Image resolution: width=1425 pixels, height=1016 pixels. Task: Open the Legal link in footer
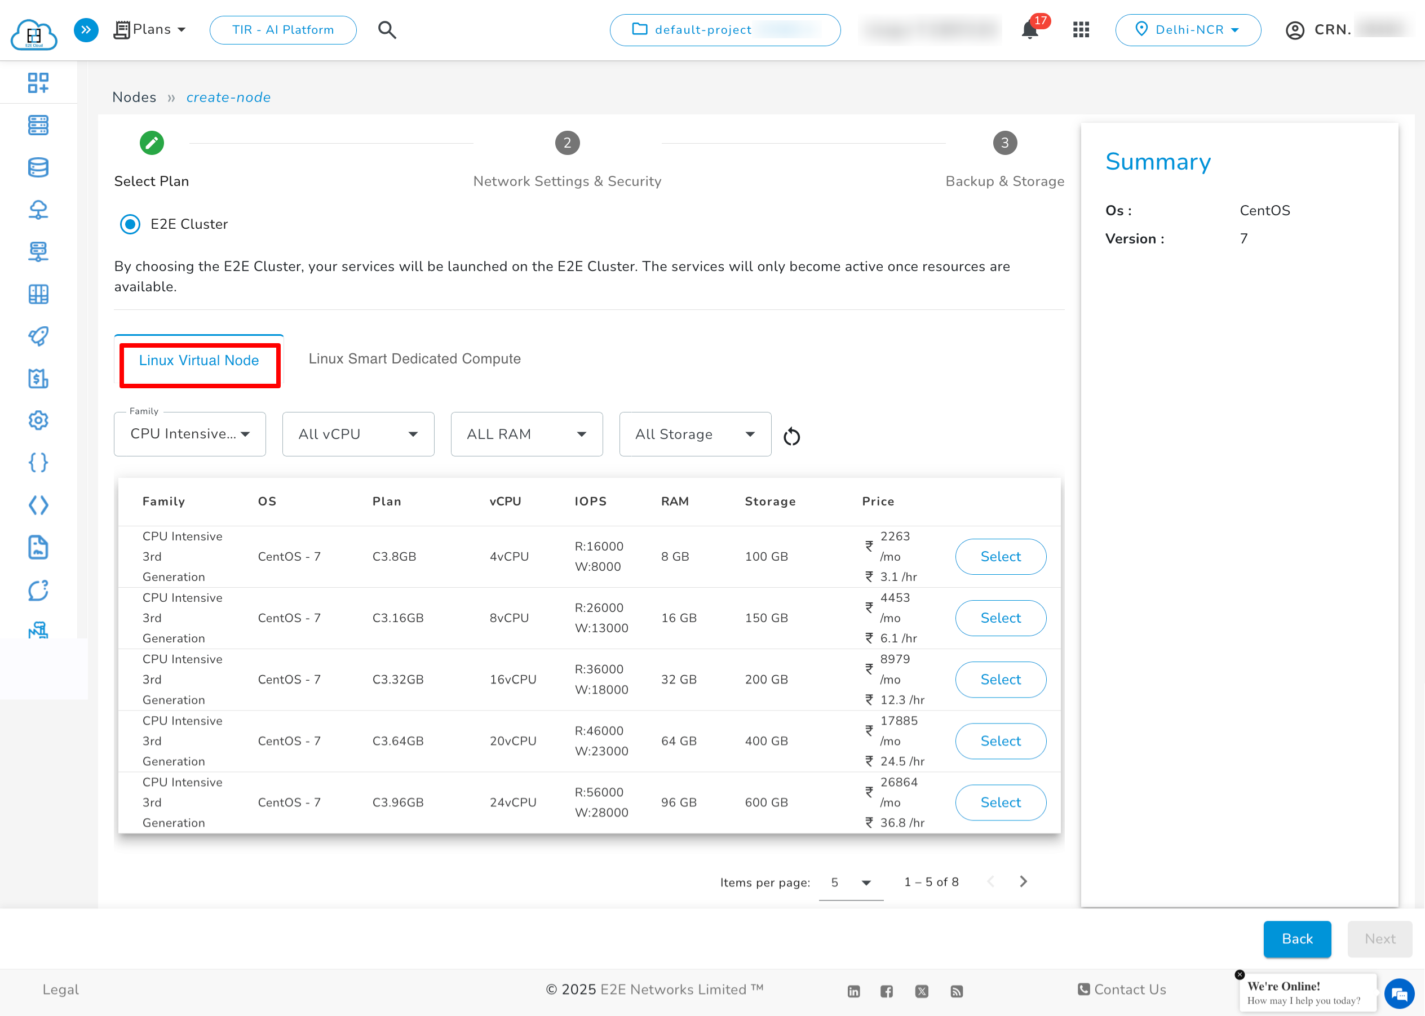[x=60, y=990]
